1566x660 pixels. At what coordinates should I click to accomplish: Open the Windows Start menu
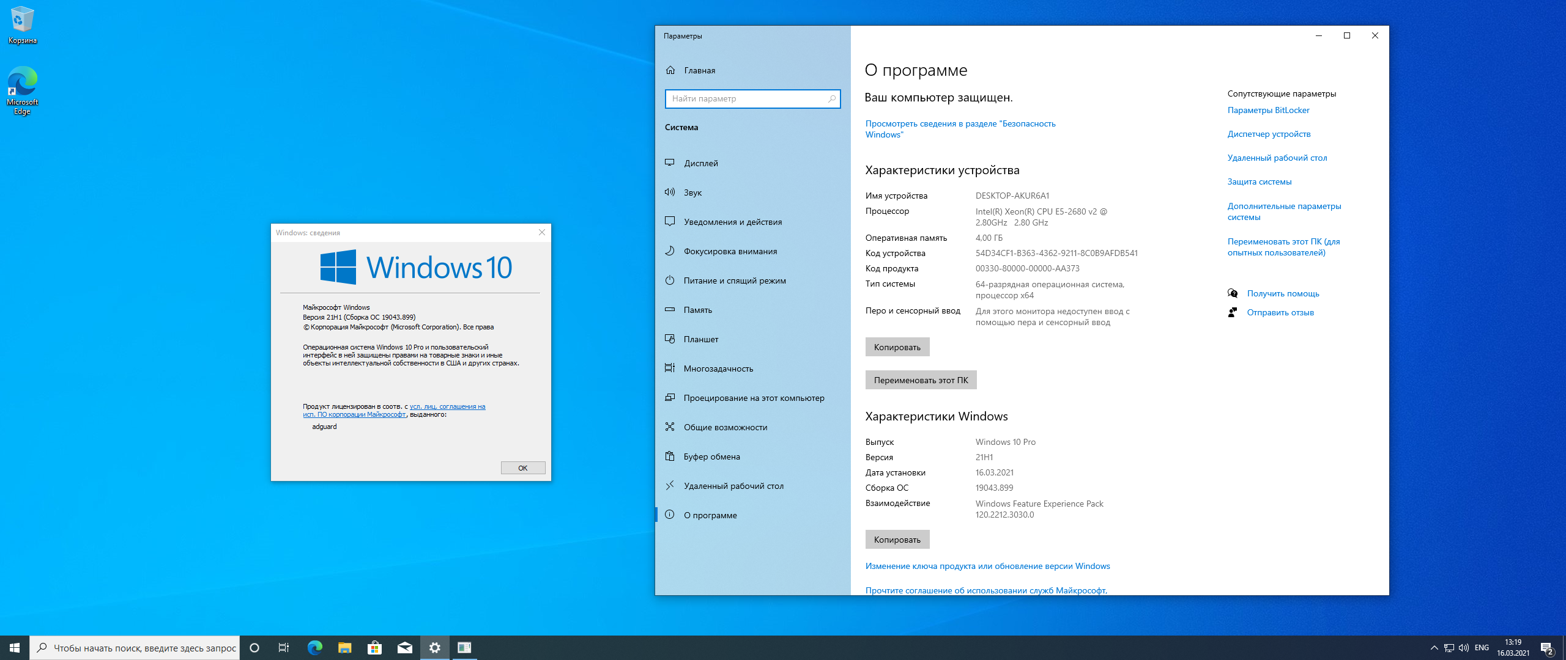[x=15, y=648]
